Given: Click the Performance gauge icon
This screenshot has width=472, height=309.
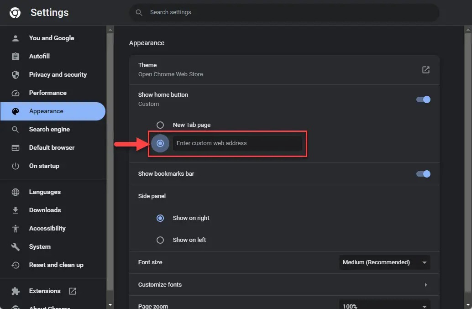Looking at the screenshot, I should tap(16, 93).
